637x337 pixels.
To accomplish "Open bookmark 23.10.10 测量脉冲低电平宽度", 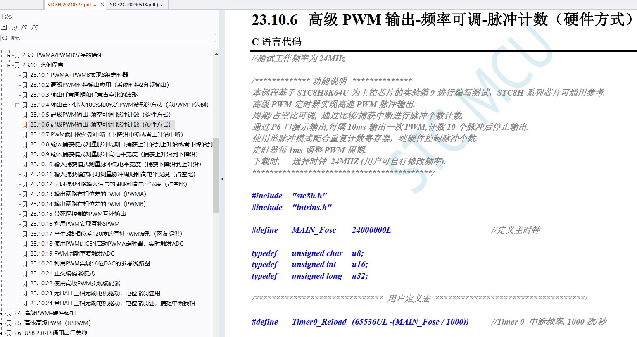I will pos(116,164).
